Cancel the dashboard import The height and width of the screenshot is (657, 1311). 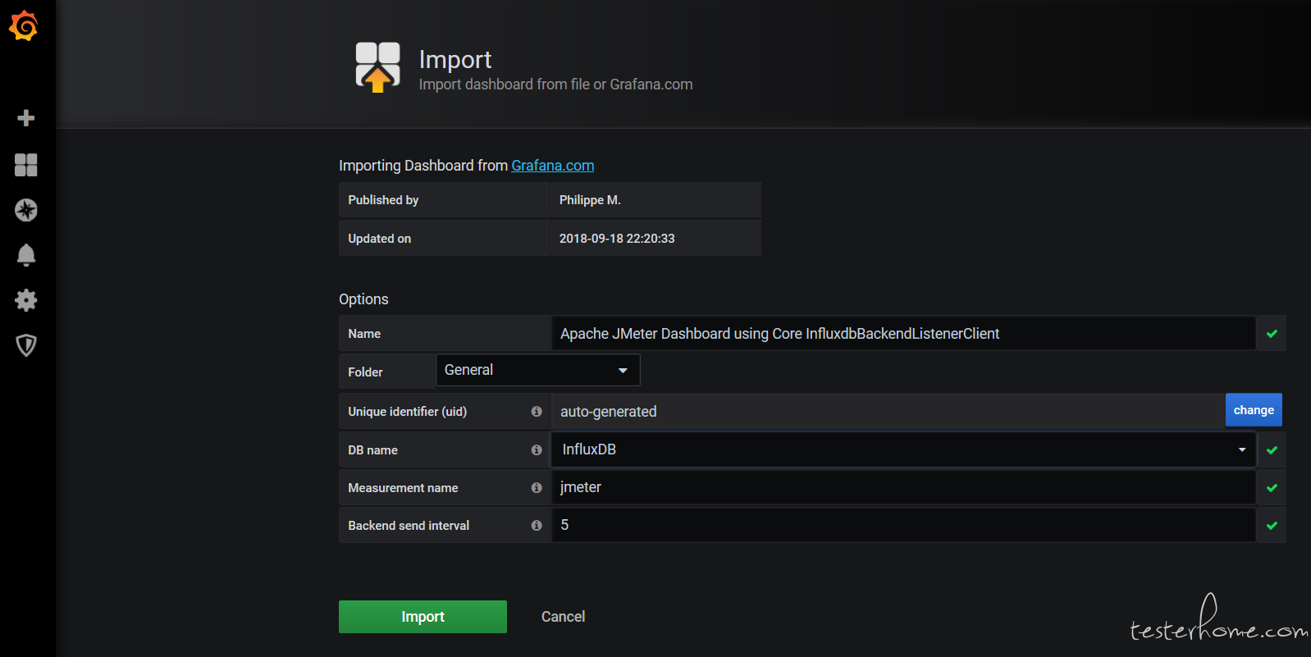pos(563,617)
